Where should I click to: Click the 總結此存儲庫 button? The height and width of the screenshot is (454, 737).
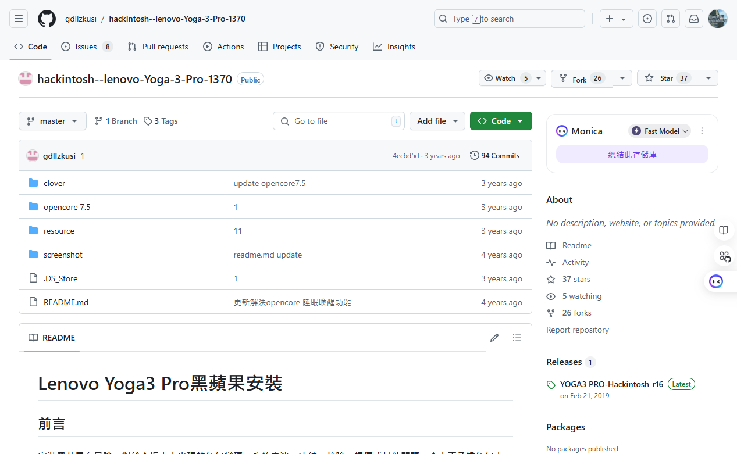632,155
